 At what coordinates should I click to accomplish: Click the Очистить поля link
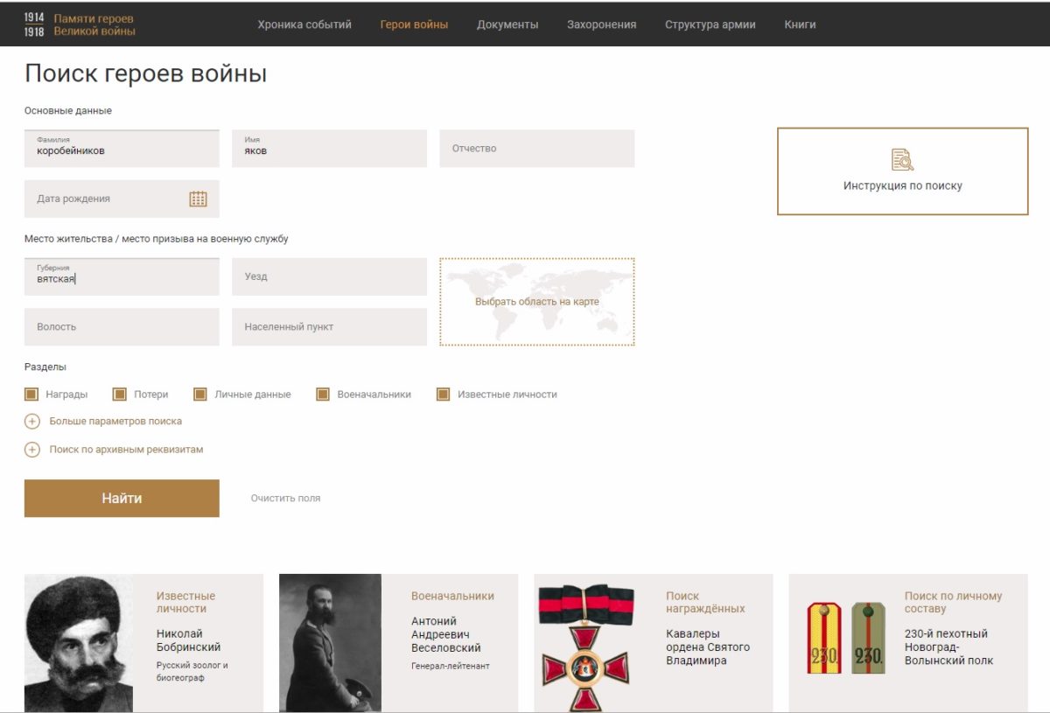coord(285,498)
